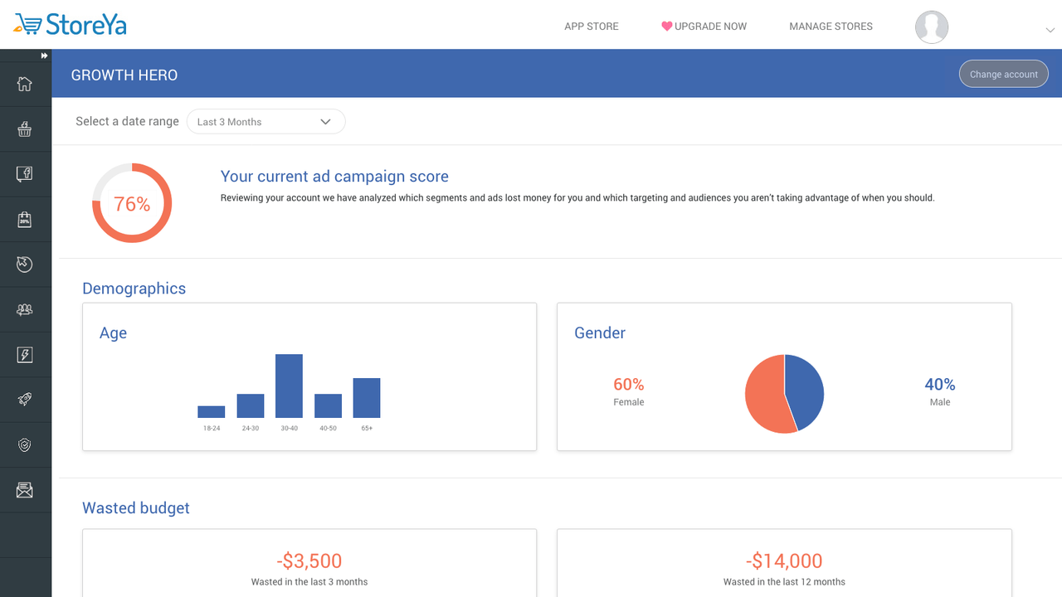Screen dimensions: 1062x597
Task: Click the 40-50 age bar
Action: [x=328, y=406]
